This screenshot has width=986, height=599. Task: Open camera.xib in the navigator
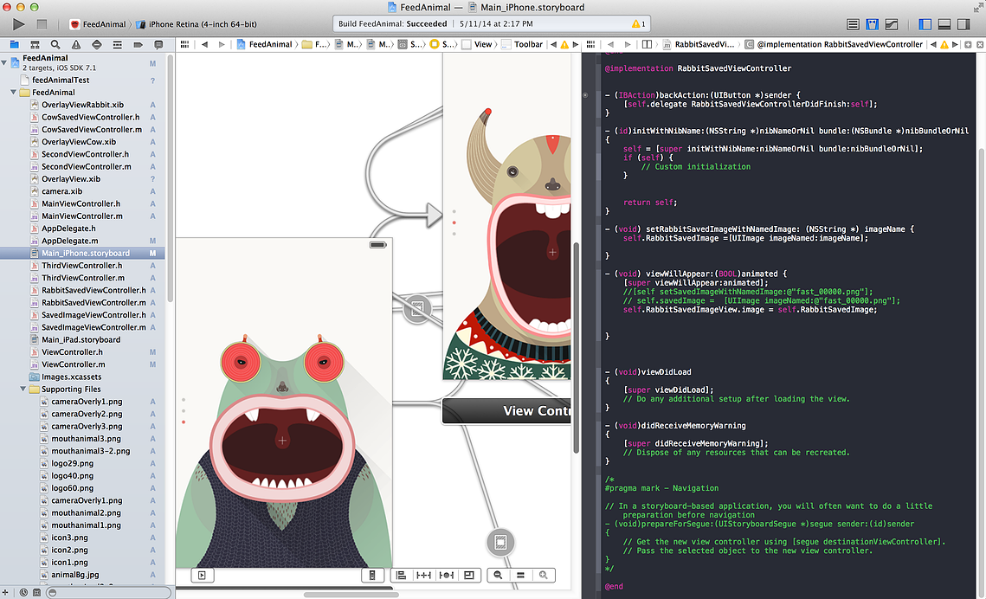(82, 191)
